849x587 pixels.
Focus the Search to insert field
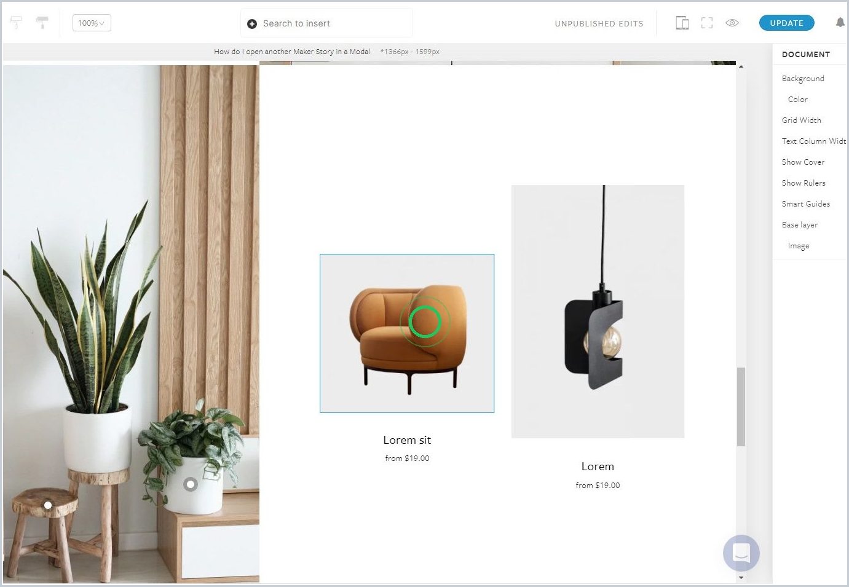tap(326, 23)
